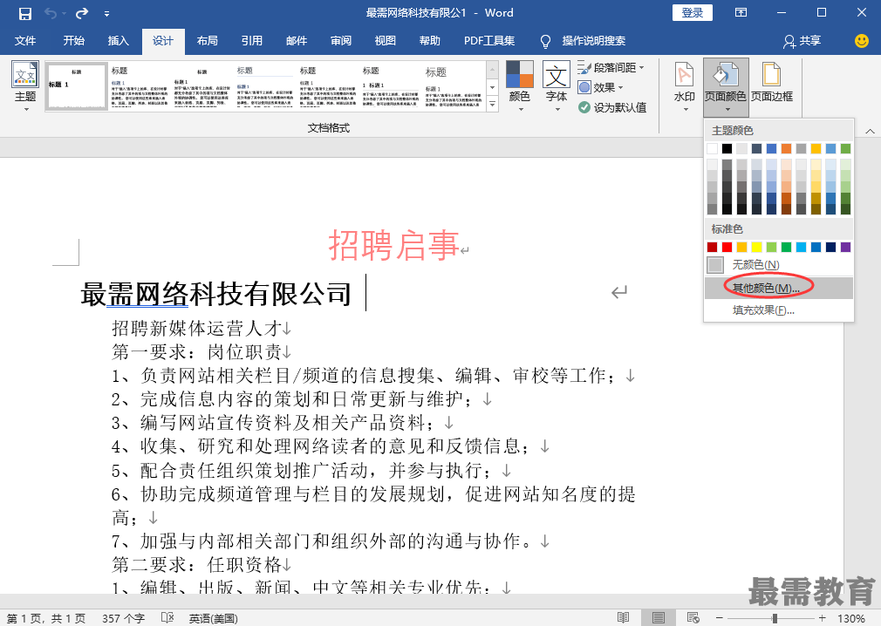Switch to Web Layout view icon
The width and height of the screenshot is (881, 626).
point(693,617)
